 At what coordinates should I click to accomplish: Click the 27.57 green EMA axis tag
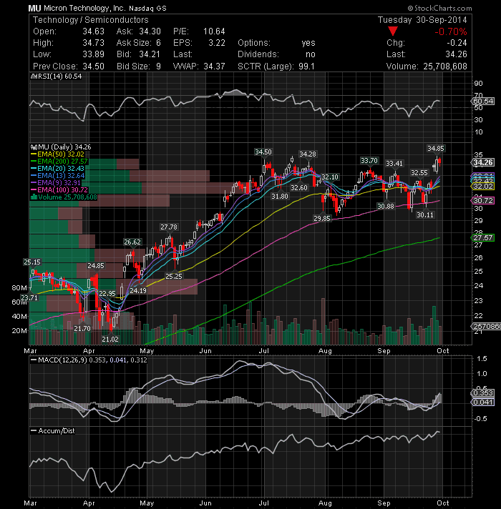point(483,237)
